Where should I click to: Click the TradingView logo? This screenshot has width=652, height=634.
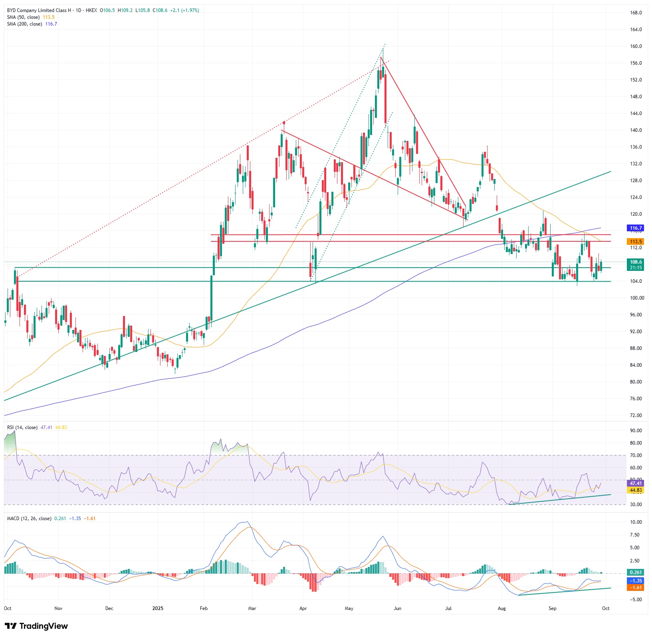(x=36, y=626)
